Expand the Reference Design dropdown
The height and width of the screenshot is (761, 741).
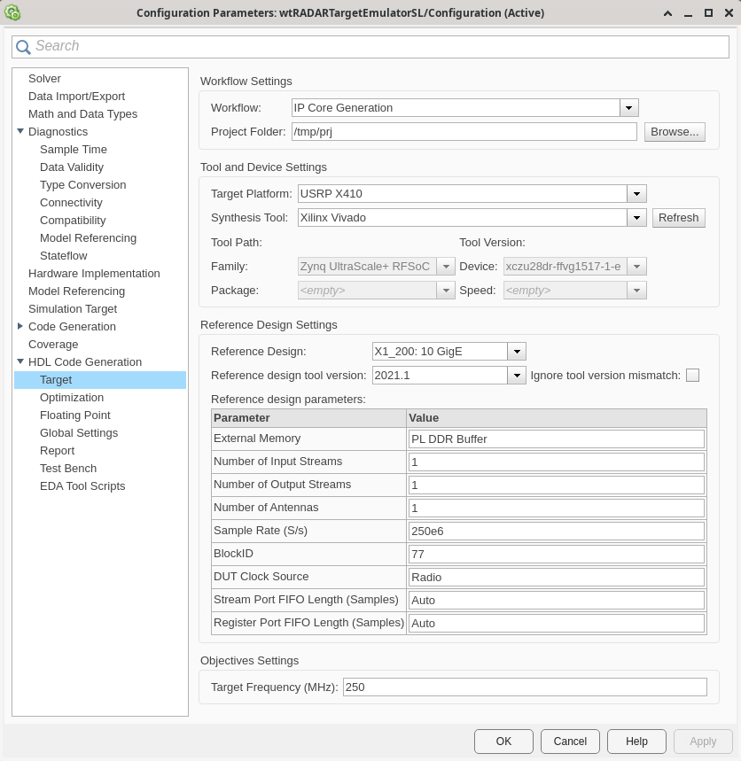coord(517,352)
